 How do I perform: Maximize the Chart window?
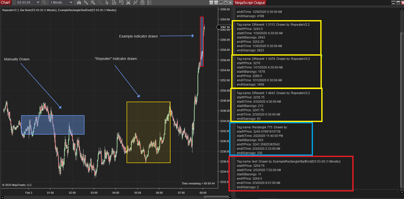226,3
